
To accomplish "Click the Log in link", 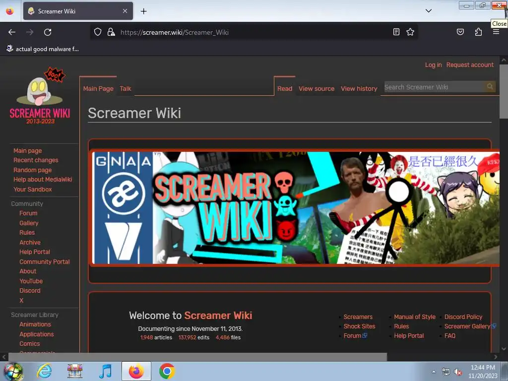I will click(434, 65).
